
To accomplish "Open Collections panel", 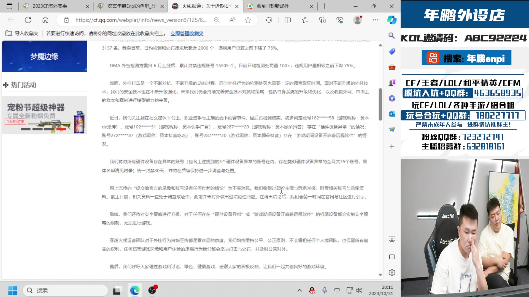I will point(322,20).
